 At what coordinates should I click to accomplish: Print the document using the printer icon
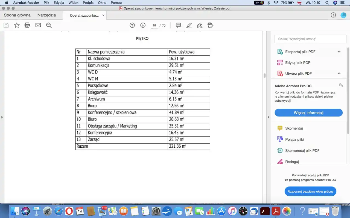coord(27,25)
